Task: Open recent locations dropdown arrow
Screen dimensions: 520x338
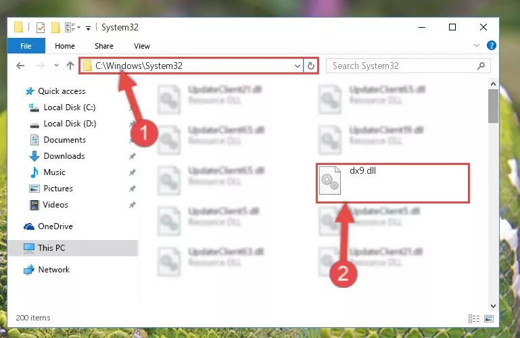Action: [56, 66]
